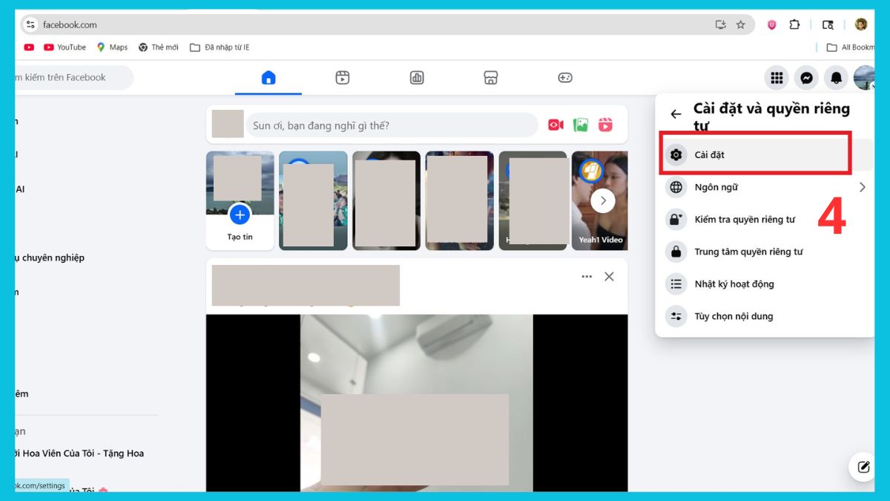Click the Tạo tin create story card

240,200
